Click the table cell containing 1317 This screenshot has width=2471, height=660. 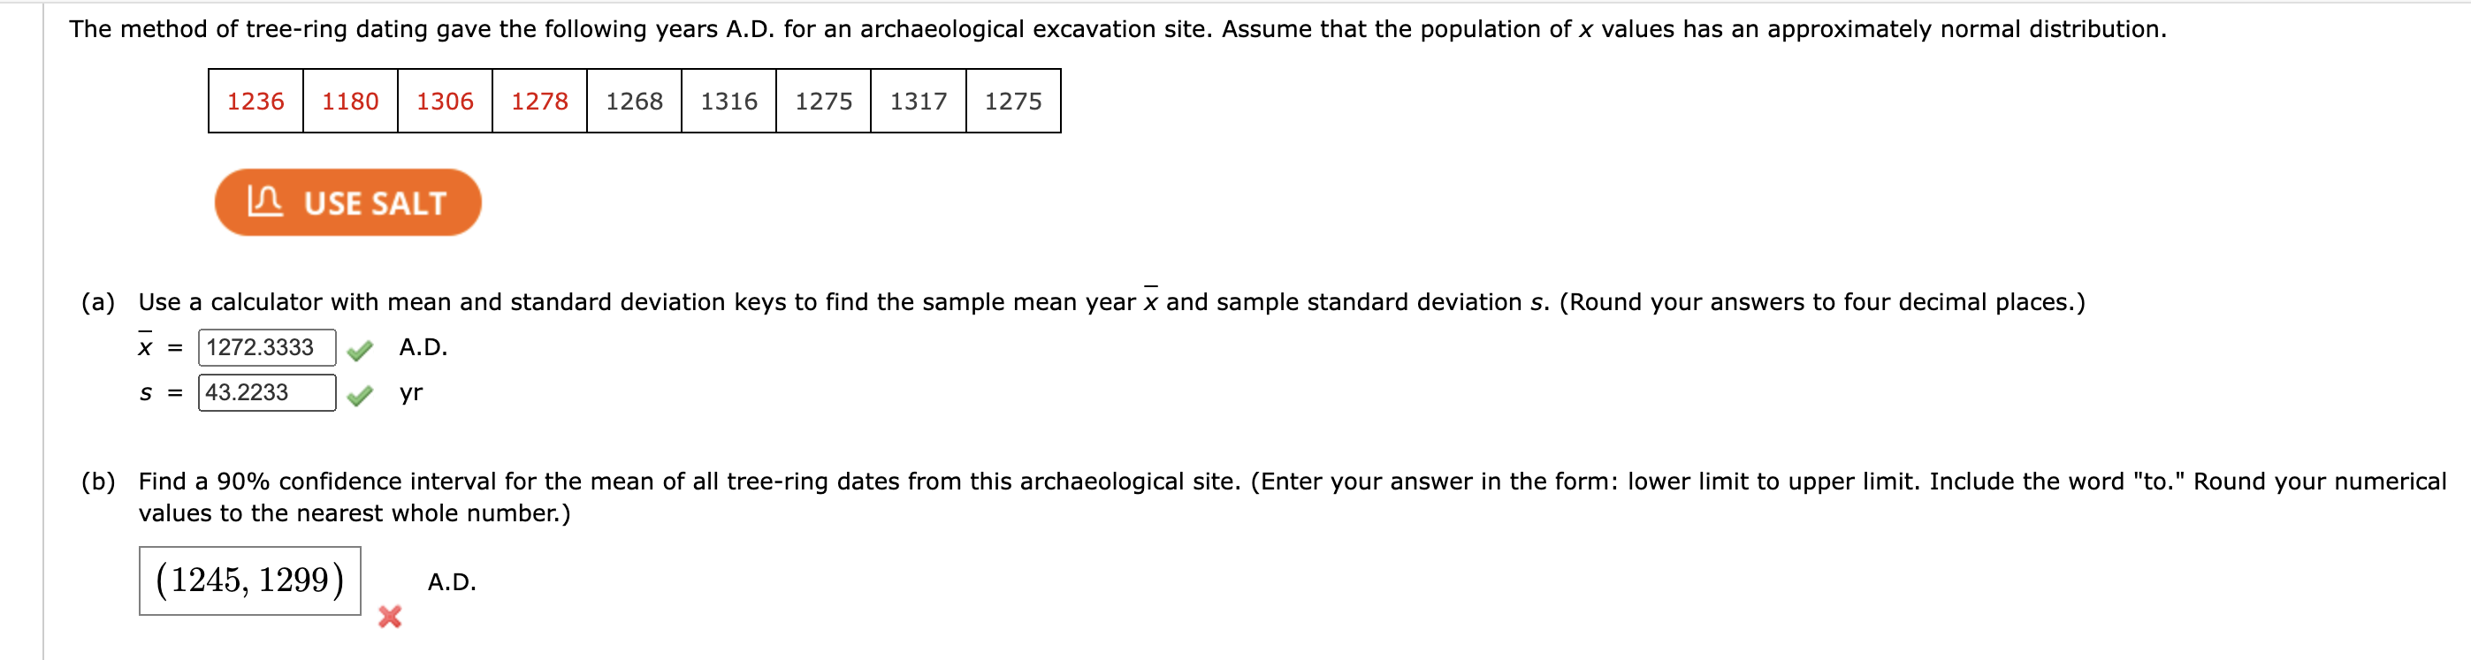[916, 101]
